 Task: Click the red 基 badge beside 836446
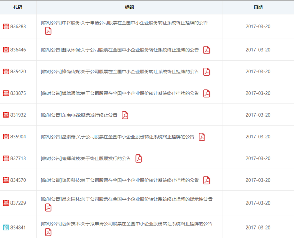[6, 50]
